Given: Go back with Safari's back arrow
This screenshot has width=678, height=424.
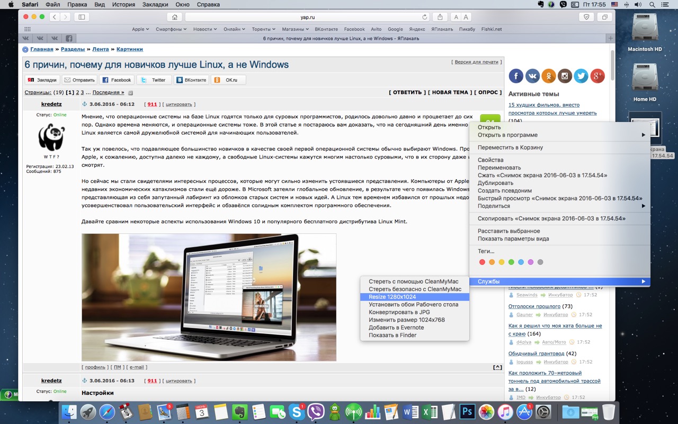Looking at the screenshot, I should [55, 17].
